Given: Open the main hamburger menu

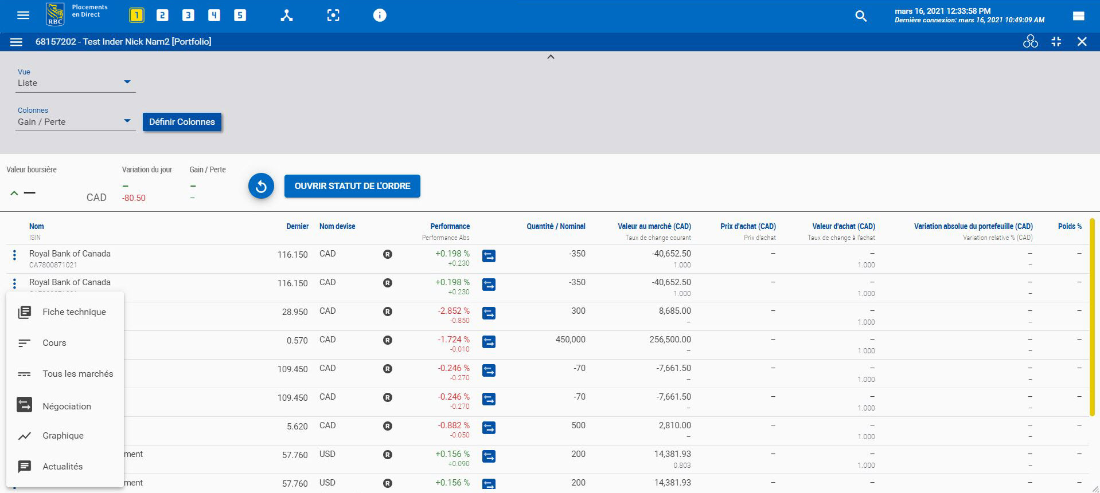Looking at the screenshot, I should pos(23,15).
